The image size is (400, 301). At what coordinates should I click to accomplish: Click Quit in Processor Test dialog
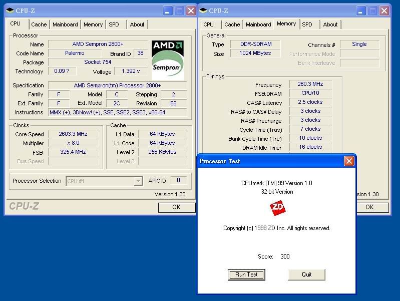306,274
